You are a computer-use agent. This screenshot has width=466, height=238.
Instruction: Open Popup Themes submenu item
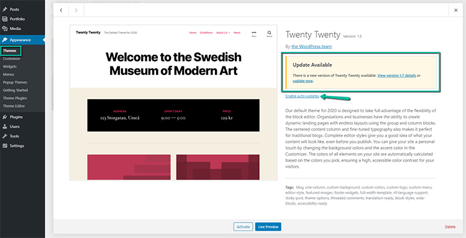tap(15, 82)
